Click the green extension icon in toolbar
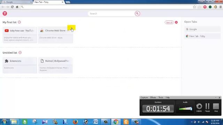This screenshot has width=223, height=125. pos(210,7)
